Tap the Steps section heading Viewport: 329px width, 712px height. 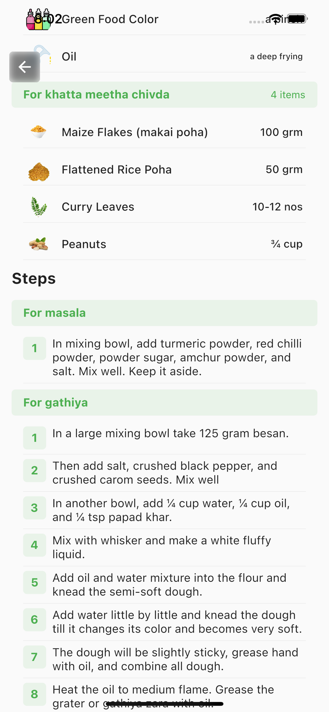(x=34, y=278)
